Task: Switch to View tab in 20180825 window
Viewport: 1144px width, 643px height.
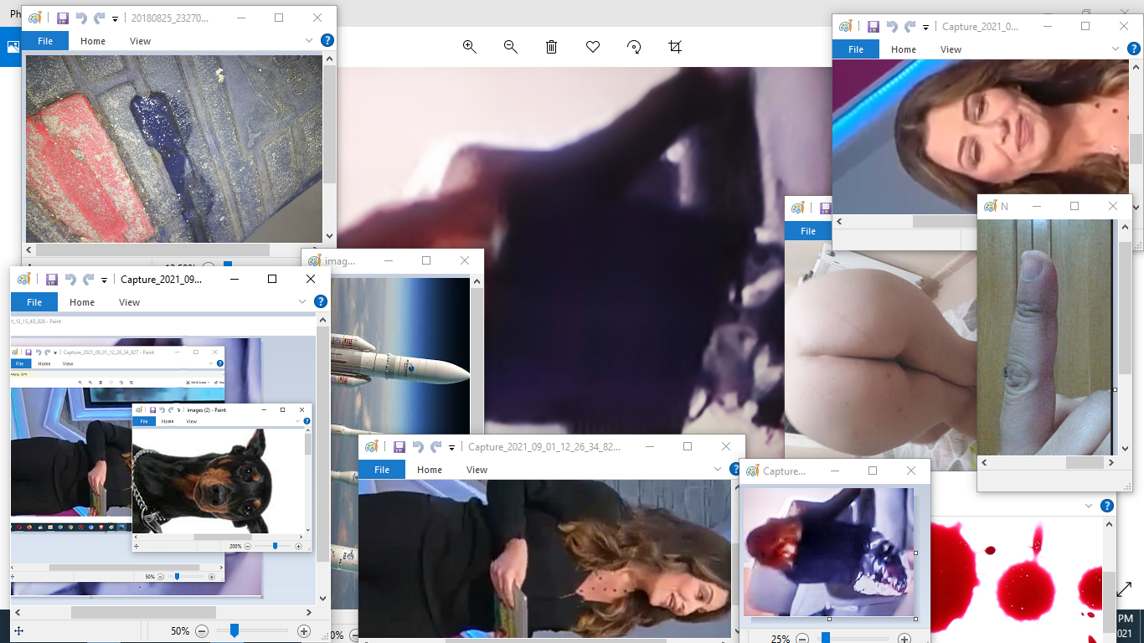Action: (140, 41)
